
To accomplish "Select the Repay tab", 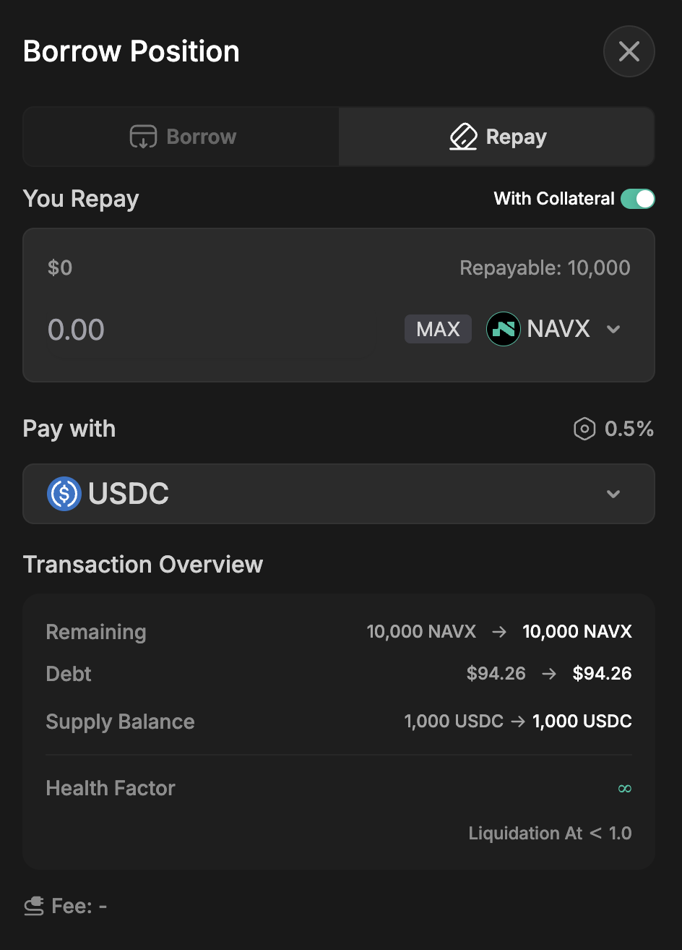I will click(497, 137).
